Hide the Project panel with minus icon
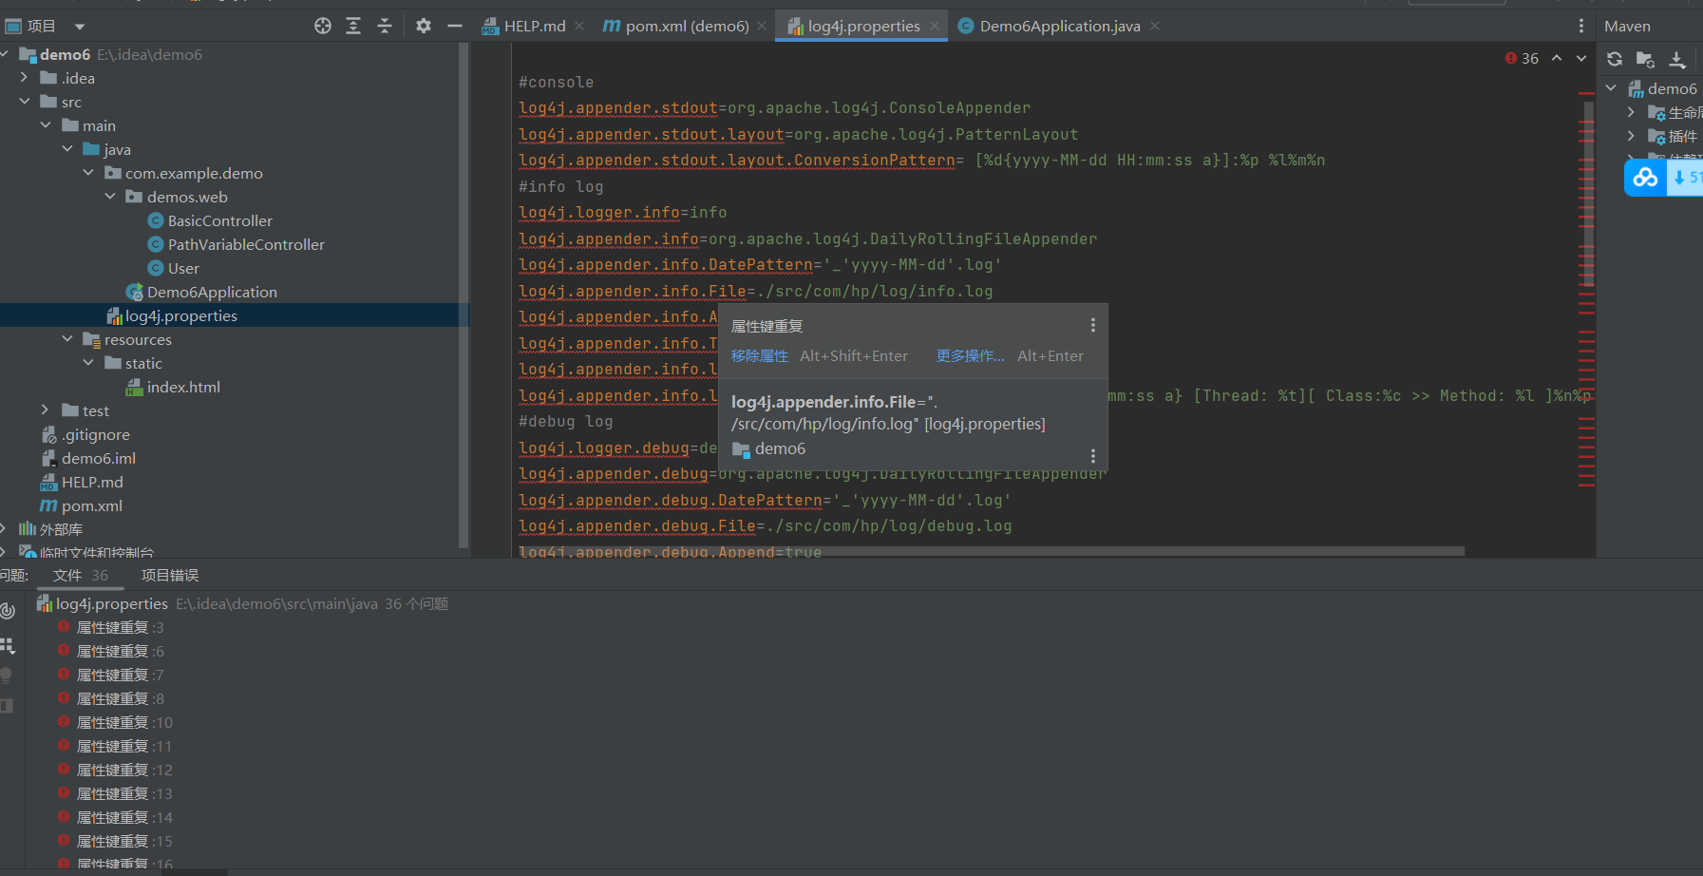 tap(455, 27)
